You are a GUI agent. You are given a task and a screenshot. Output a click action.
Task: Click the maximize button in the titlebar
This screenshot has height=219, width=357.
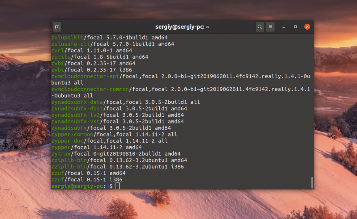tap(295, 27)
